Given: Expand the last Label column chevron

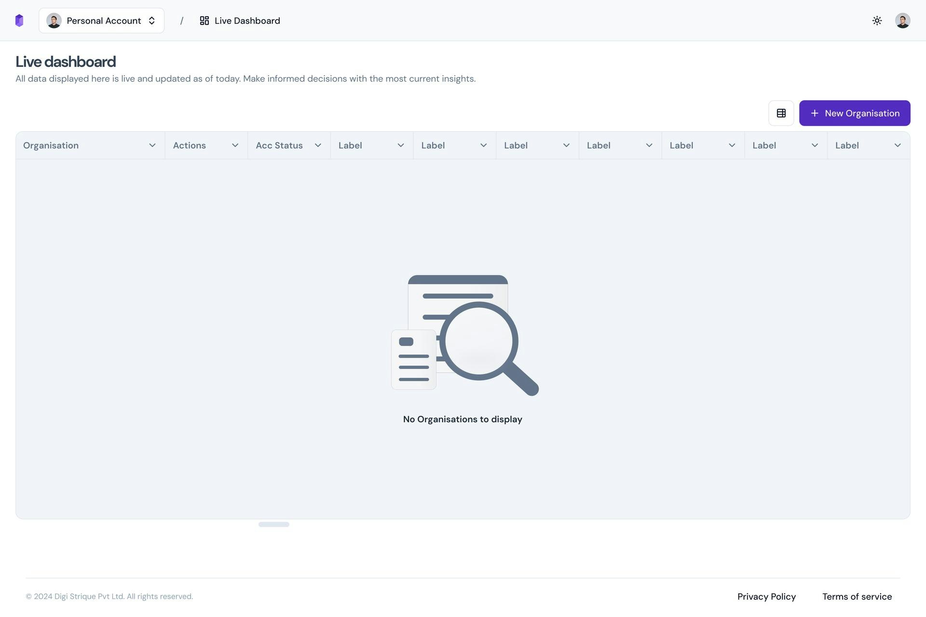Looking at the screenshot, I should 897,146.
